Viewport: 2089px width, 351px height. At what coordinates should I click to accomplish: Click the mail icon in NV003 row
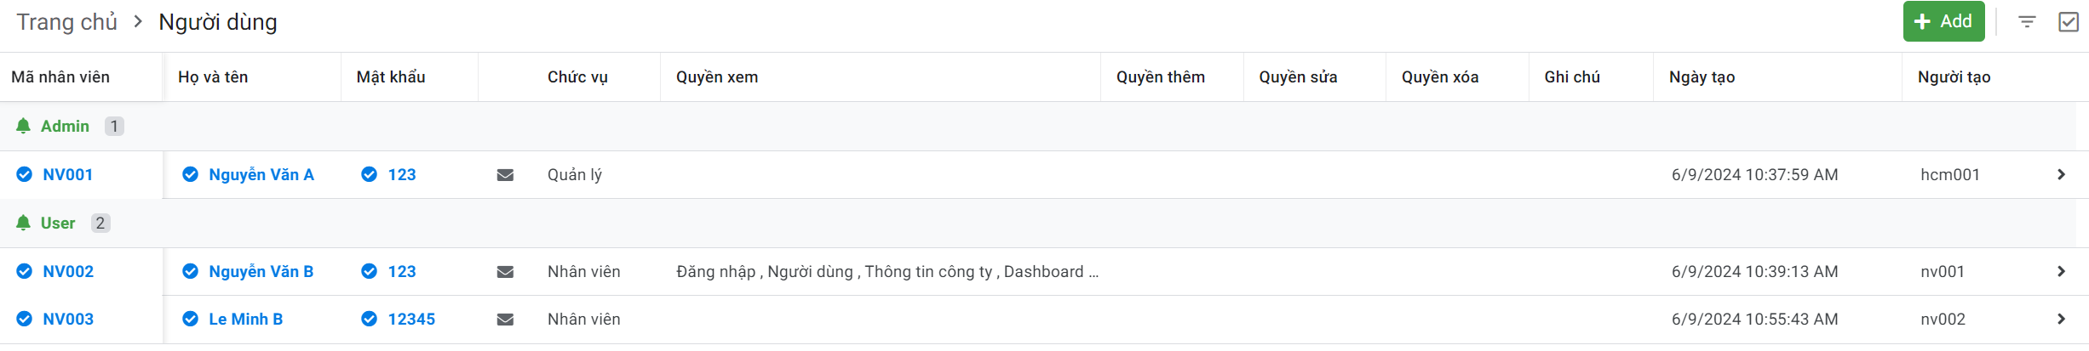click(x=505, y=320)
